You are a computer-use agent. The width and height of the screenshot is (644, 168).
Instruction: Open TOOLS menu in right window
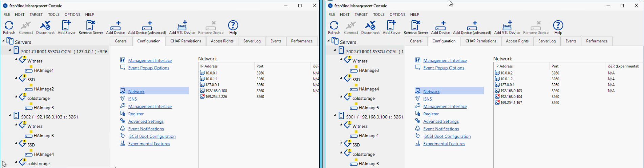[379, 15]
